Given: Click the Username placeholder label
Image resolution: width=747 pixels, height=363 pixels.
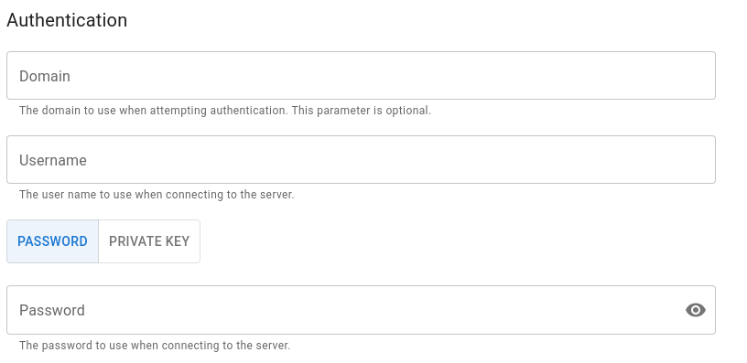Looking at the screenshot, I should pyautogui.click(x=53, y=160).
